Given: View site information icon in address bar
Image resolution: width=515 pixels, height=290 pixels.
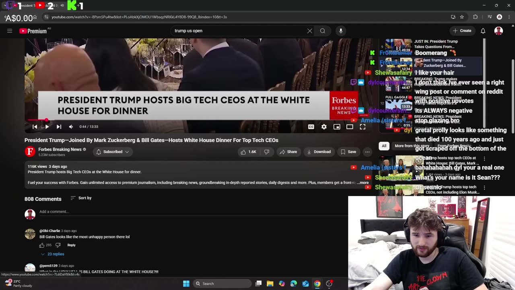Looking at the screenshot, I should click(46, 17).
